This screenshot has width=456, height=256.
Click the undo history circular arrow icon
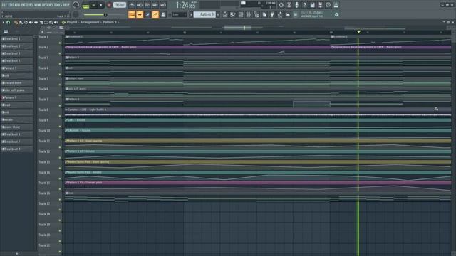[281, 5]
